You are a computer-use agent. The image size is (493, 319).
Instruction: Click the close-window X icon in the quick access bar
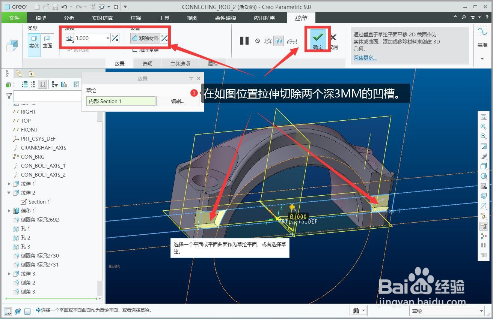[x=116, y=7]
